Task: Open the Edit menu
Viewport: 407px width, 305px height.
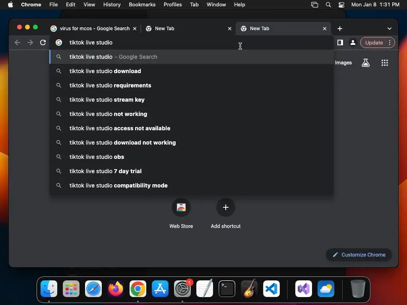Action: pos(70,4)
